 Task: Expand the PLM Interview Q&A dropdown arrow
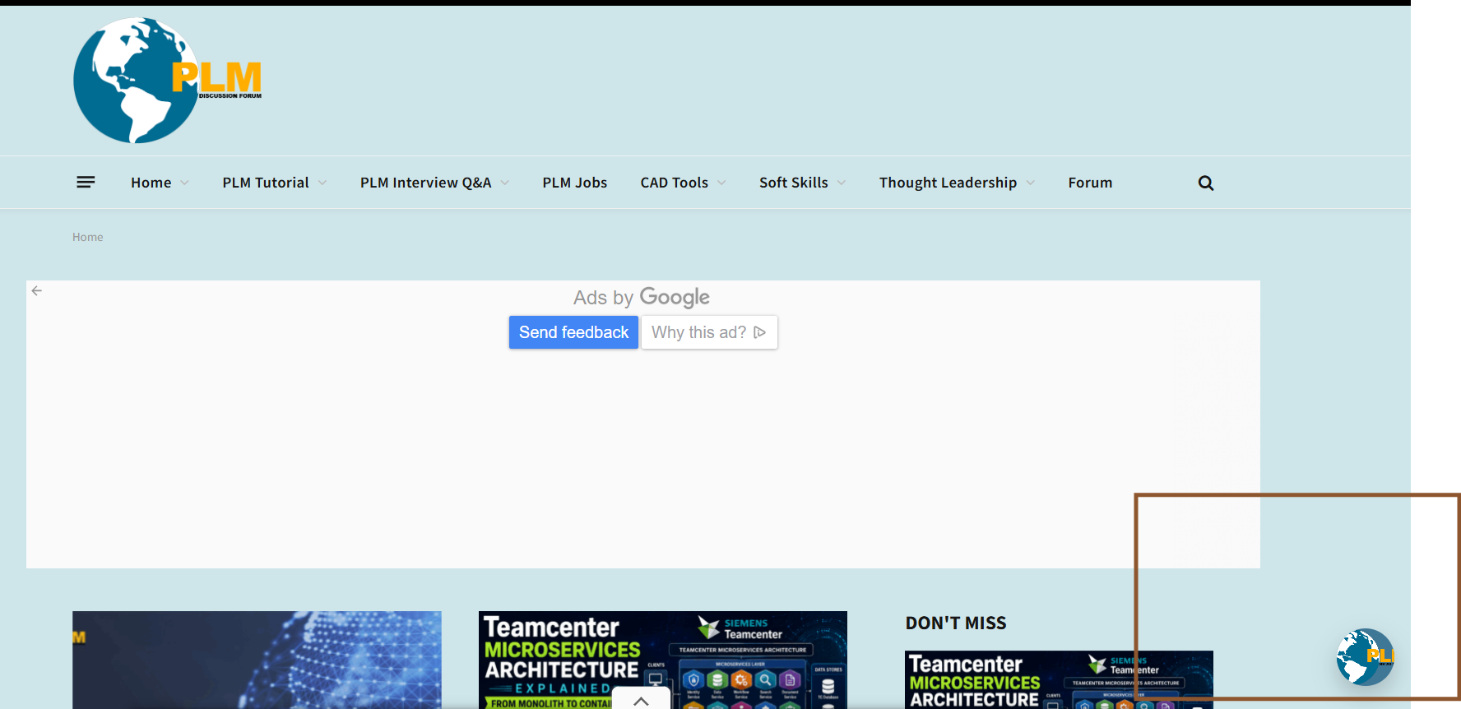click(x=505, y=183)
